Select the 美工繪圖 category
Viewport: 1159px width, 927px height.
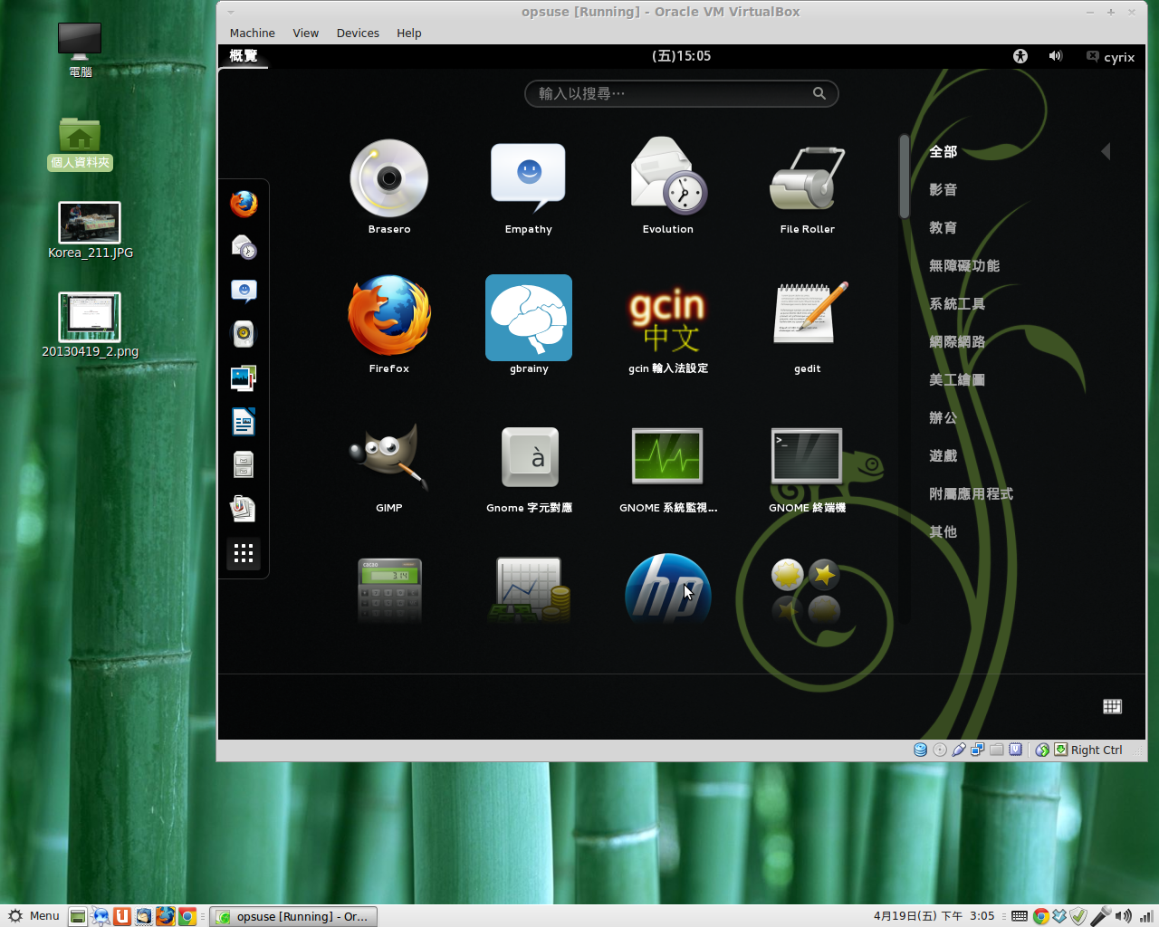click(x=957, y=380)
